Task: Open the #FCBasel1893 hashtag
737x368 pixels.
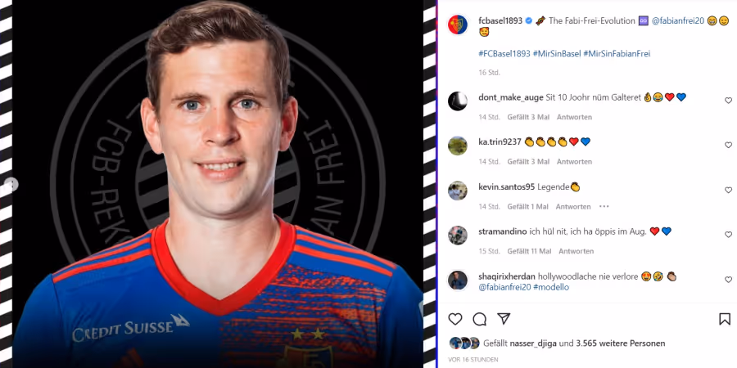Action: tap(504, 53)
